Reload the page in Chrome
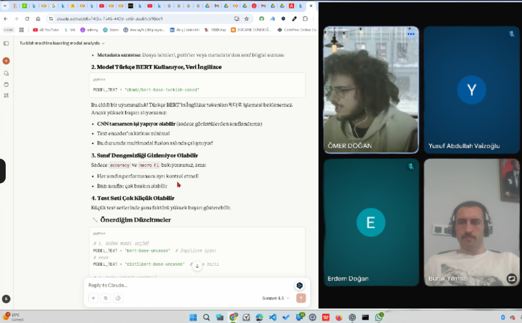Screen dimensions: 522x323 point(27,19)
